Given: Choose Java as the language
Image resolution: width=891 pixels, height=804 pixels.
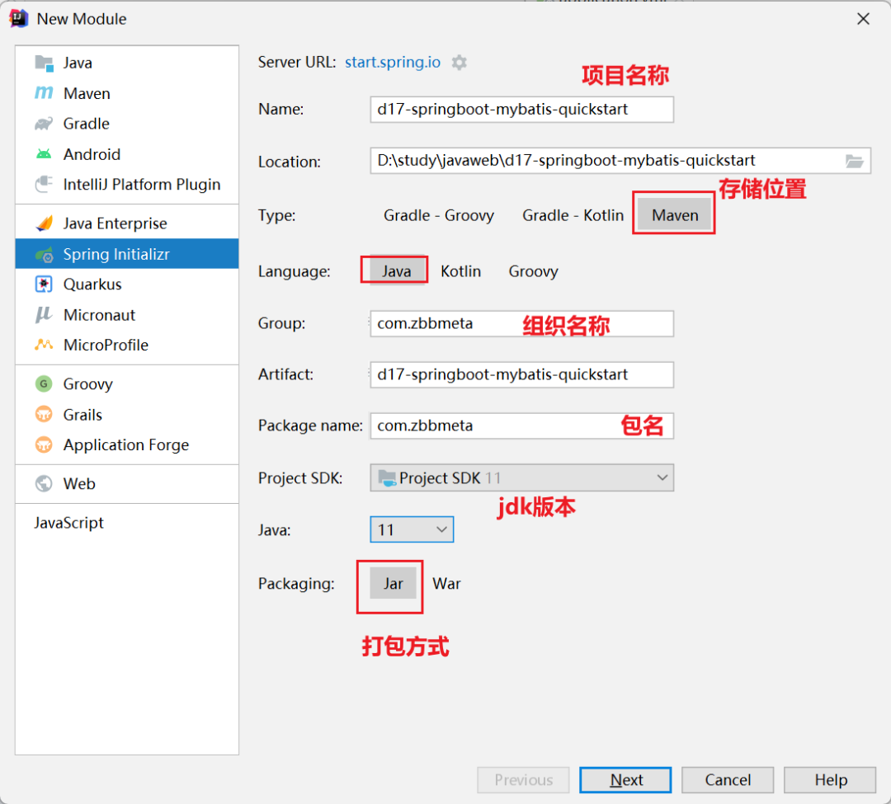Looking at the screenshot, I should (x=396, y=271).
